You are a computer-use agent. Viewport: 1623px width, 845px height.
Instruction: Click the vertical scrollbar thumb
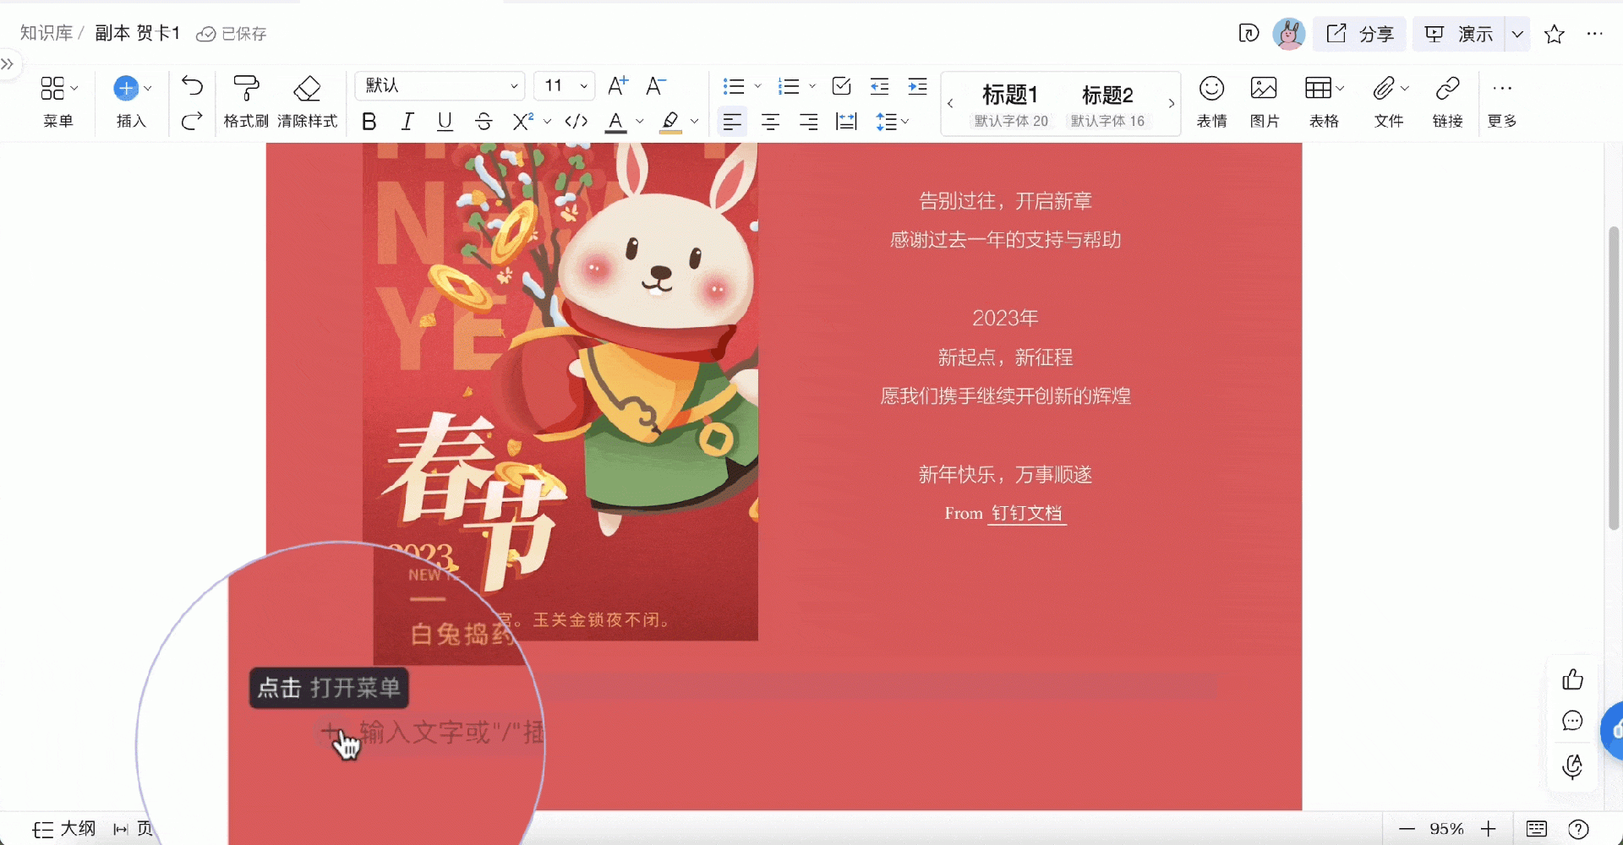point(1614,378)
